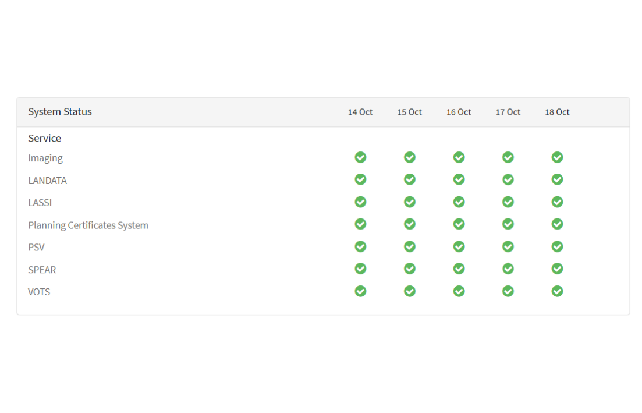Open the SPEAR service link
Viewport: 642px width, 413px height.
coord(42,270)
